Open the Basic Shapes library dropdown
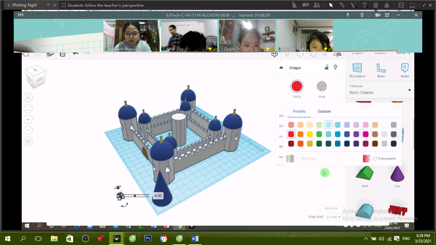The image size is (436, 245). coord(380,90)
